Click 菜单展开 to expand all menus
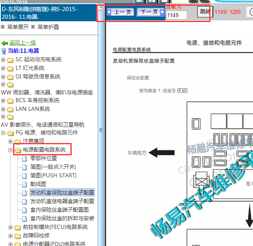Image resolution: width=253 pixels, height=246 pixels. [x=18, y=27]
